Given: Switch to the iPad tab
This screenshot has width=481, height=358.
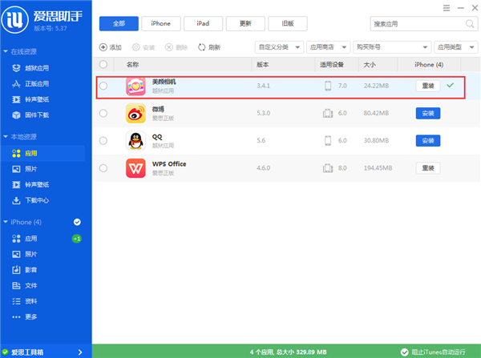Looking at the screenshot, I should coord(203,23).
